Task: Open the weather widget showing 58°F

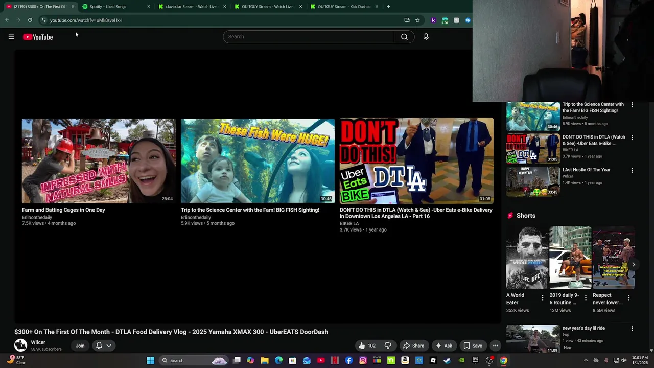Action: [15, 360]
